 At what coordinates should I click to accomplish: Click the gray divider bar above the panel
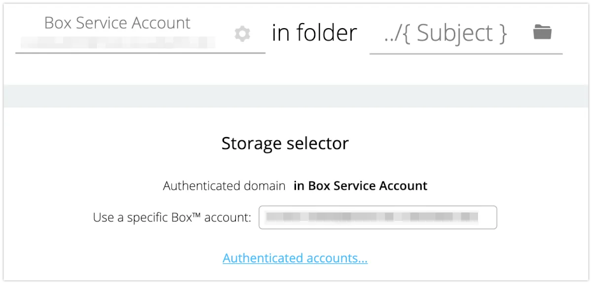pyautogui.click(x=296, y=96)
